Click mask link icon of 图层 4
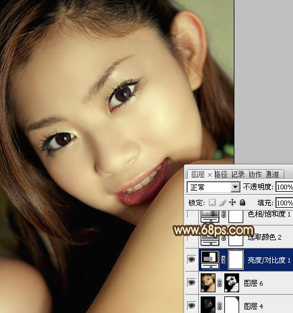 click(x=220, y=306)
